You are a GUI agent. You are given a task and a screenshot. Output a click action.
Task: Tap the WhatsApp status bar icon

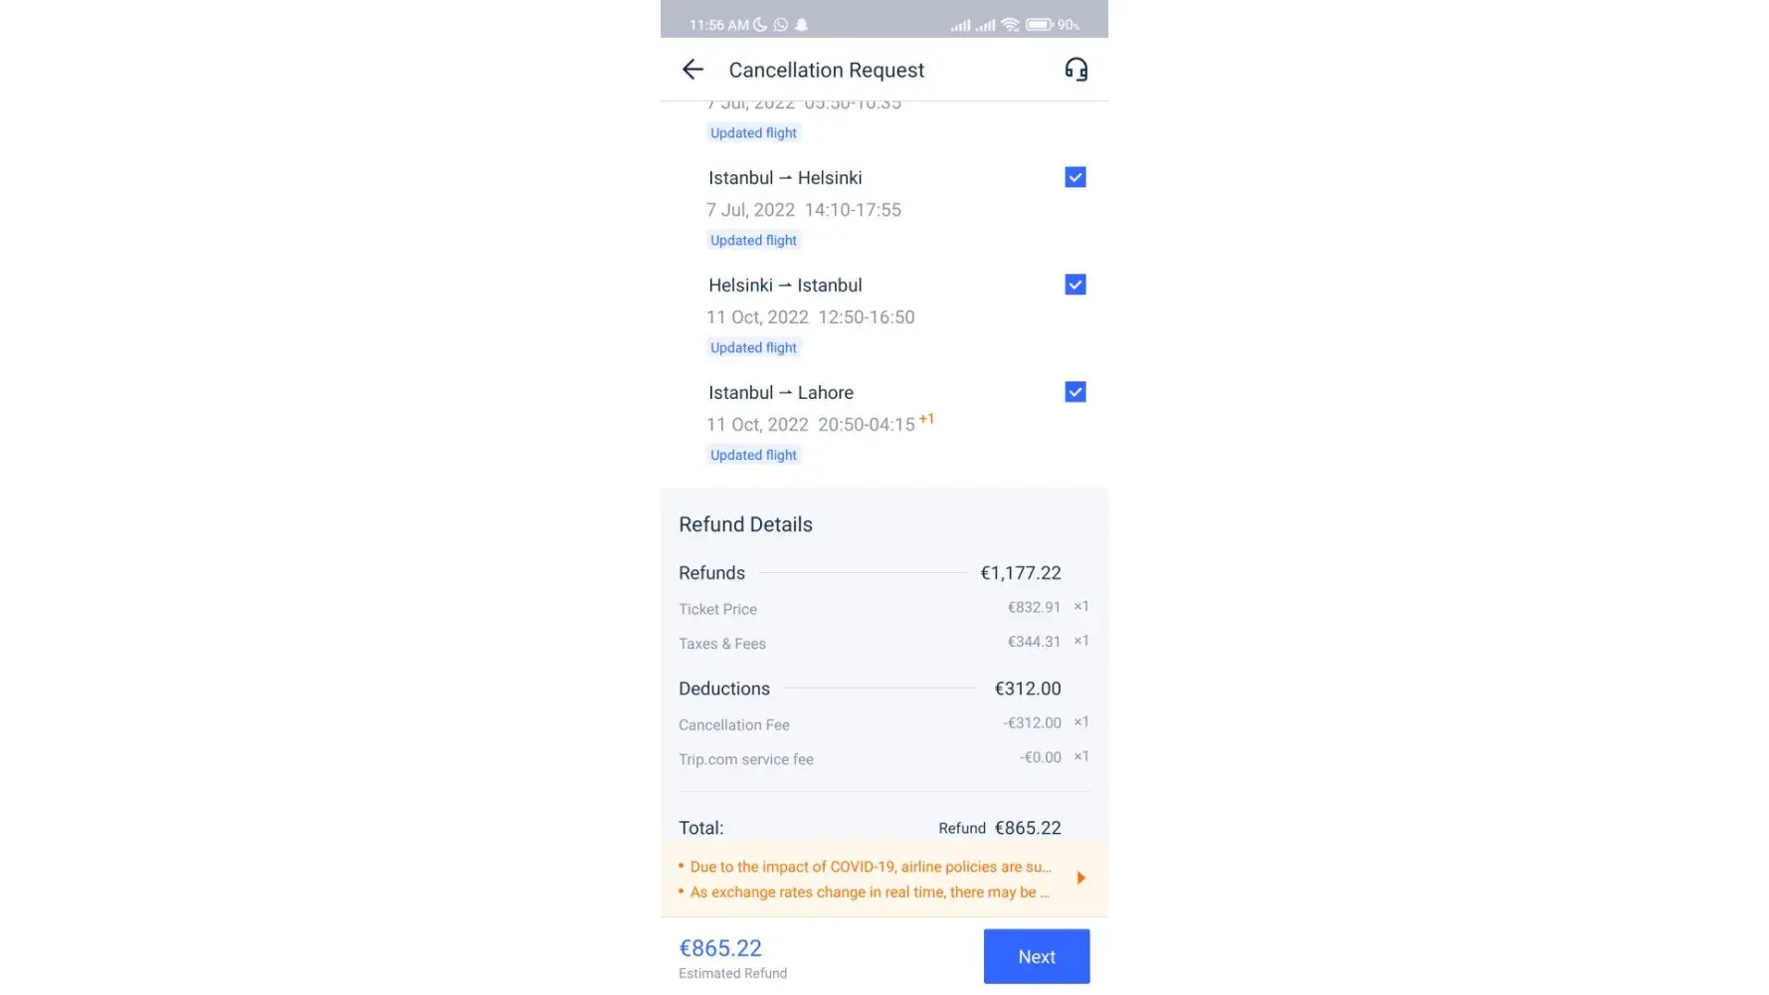point(781,25)
